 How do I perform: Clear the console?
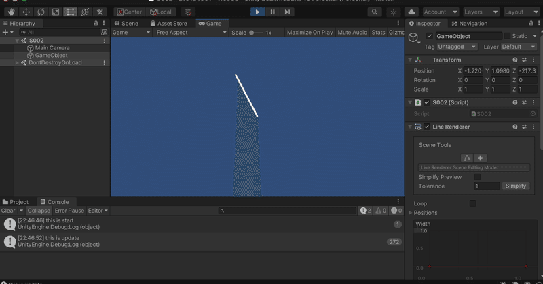8,211
